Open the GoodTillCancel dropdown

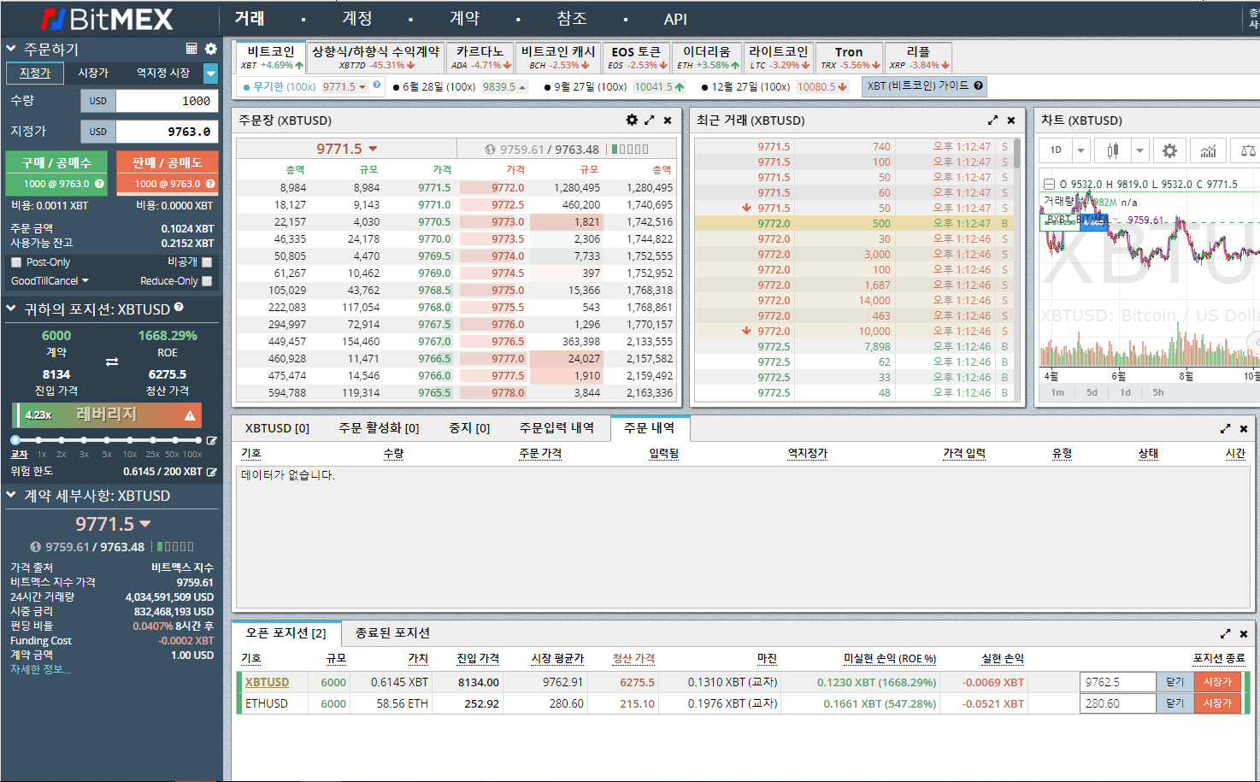[x=50, y=281]
